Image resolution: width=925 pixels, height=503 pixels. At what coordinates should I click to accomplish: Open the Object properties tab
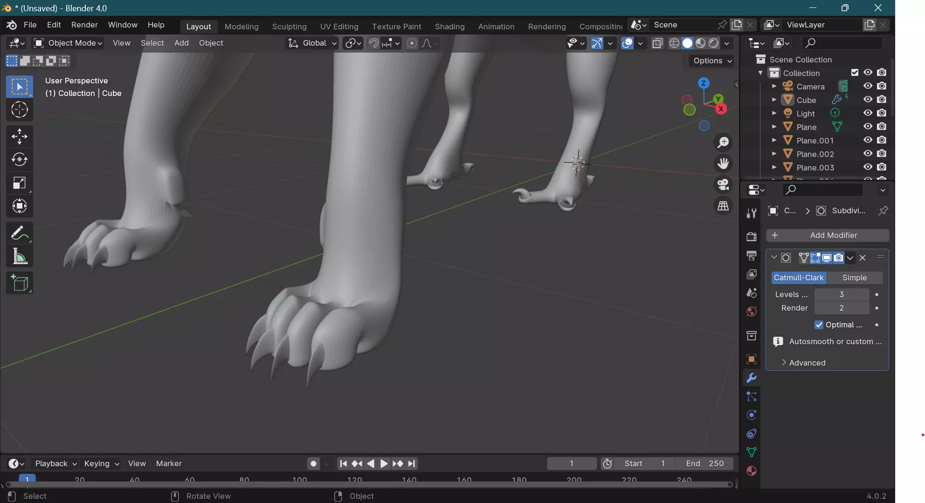pos(751,359)
